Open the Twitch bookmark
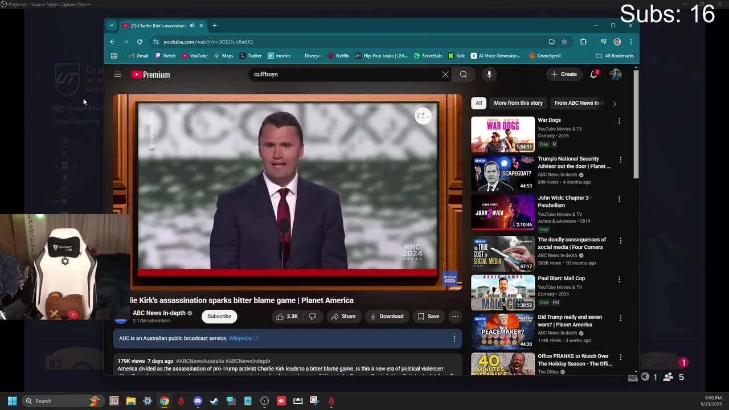The height and width of the screenshot is (410, 729). pyautogui.click(x=165, y=56)
